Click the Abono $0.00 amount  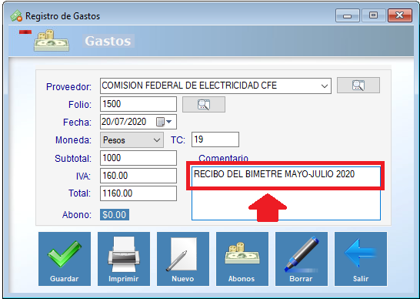click(115, 215)
